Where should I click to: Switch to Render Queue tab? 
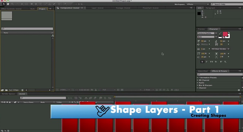click(x=8, y=94)
